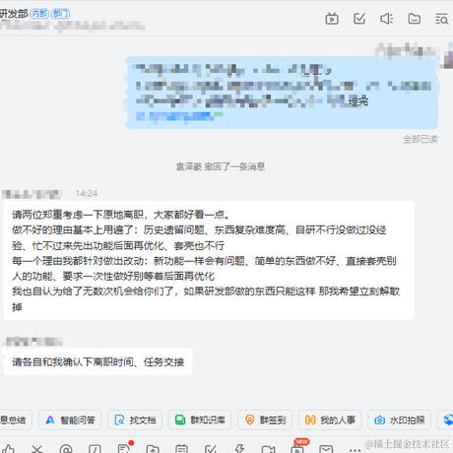Start a video call with the camera icon

268,449
